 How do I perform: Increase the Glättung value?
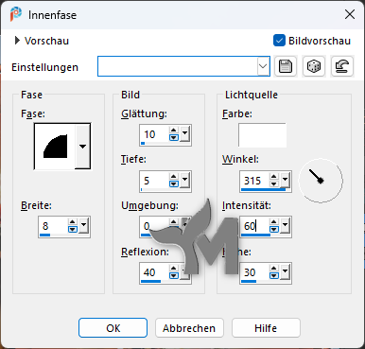tap(174, 131)
